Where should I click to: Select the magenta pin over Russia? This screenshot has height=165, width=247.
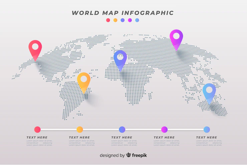176,37
